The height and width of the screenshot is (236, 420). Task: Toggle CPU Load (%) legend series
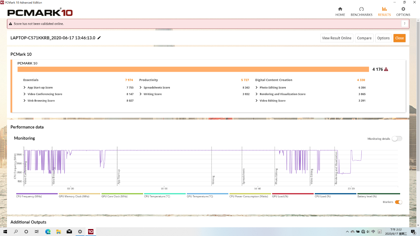(x=336, y=195)
